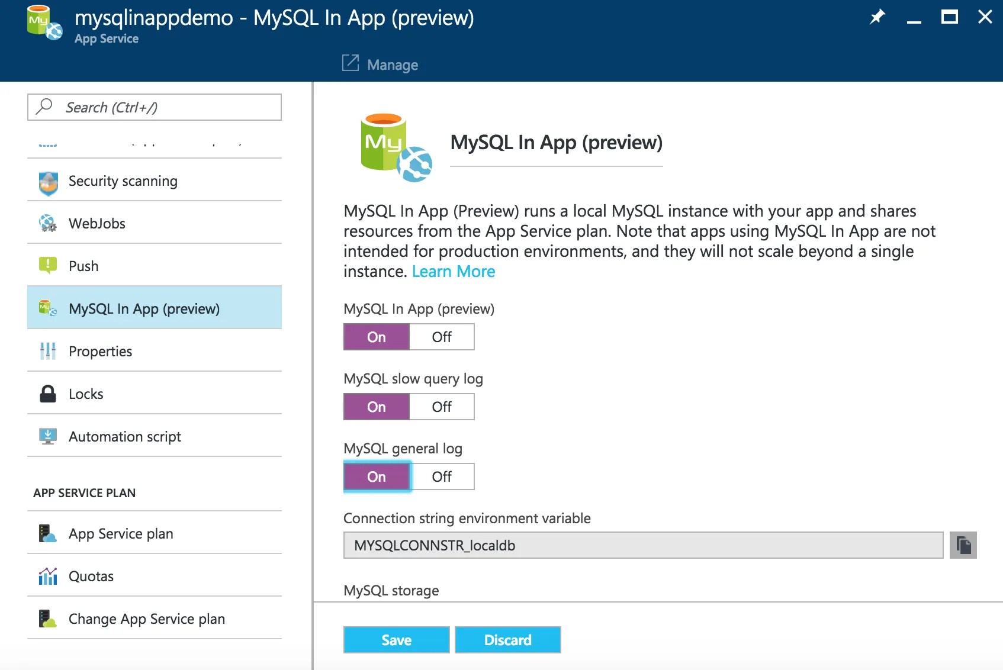Click the Push notification icon

click(48, 265)
